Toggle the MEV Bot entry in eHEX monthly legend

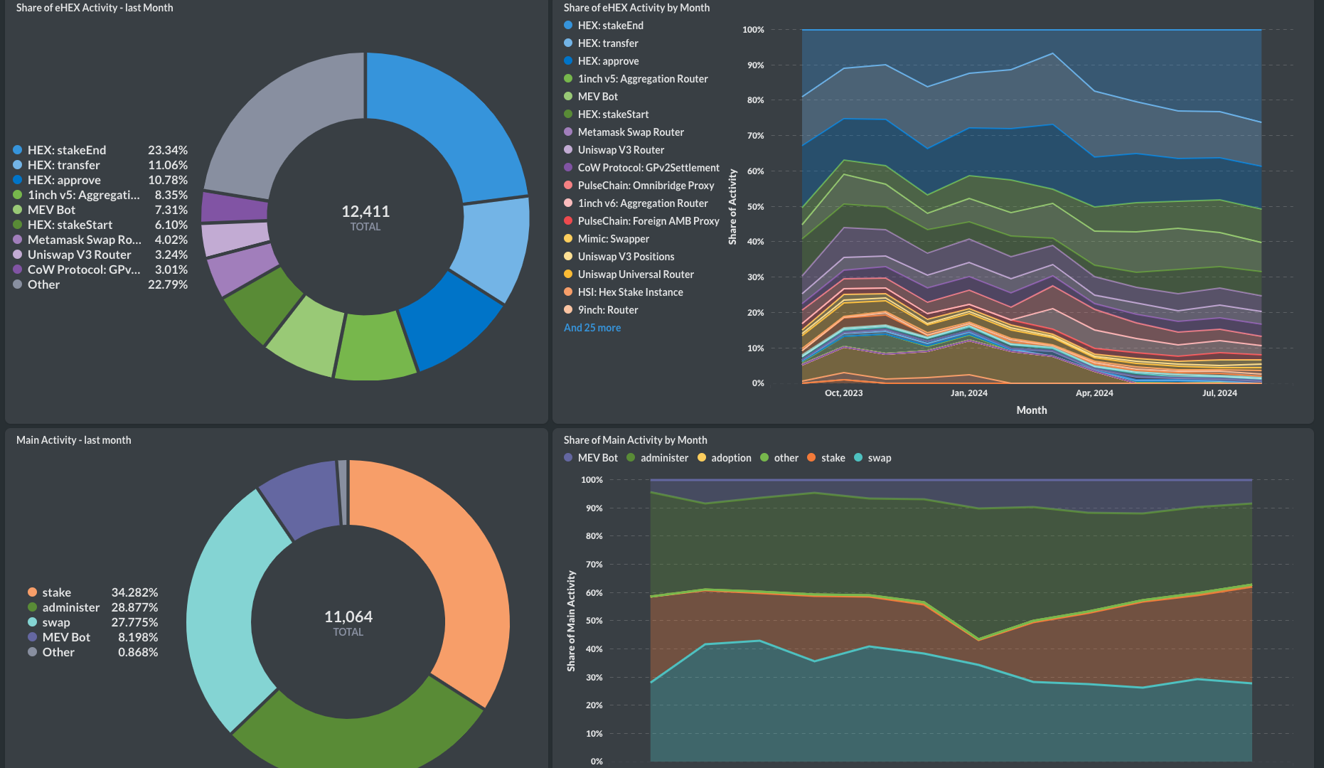point(591,97)
